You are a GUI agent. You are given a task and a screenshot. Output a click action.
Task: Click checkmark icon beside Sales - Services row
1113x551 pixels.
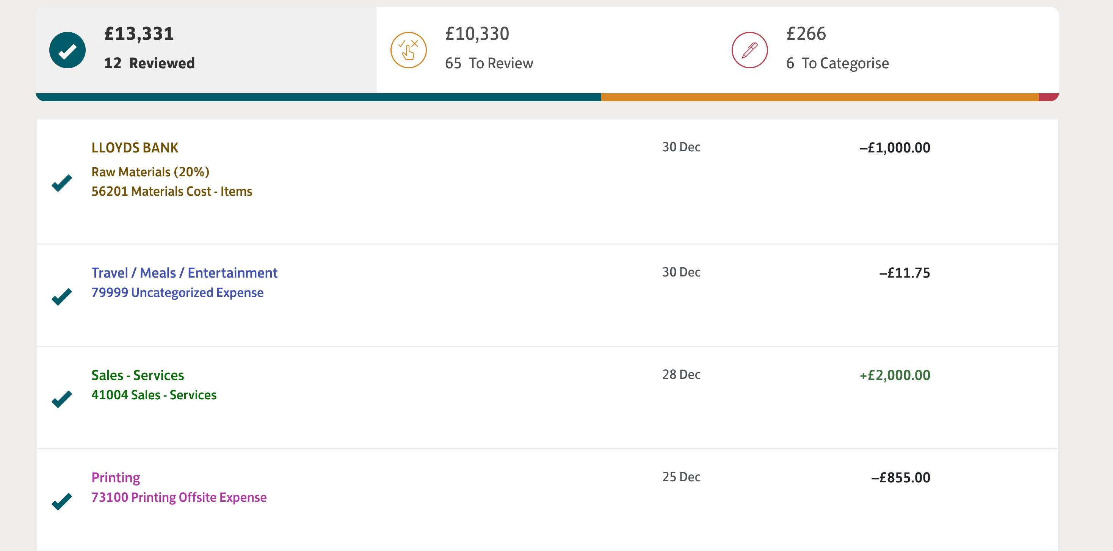pyautogui.click(x=62, y=399)
